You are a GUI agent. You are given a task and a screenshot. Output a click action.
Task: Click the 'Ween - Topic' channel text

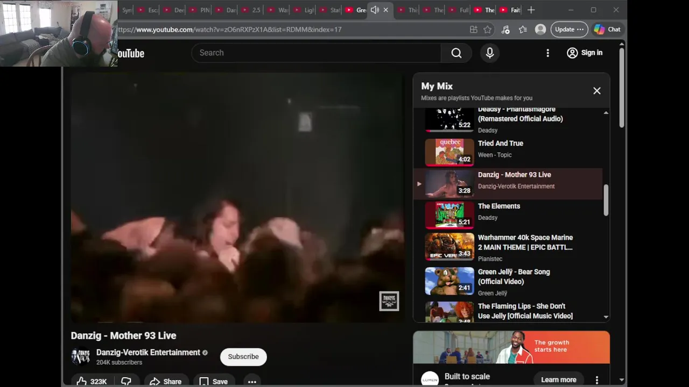[495, 155]
